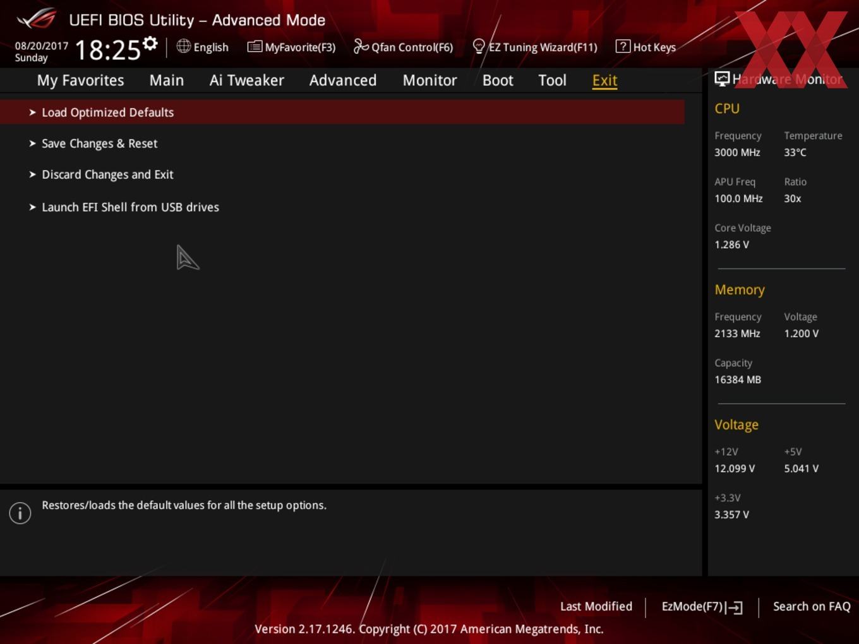Click Ratio value 30x

tap(793, 198)
